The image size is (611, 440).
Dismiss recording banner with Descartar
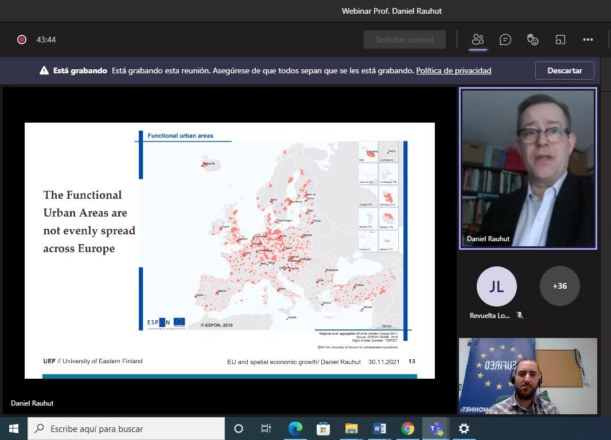pyautogui.click(x=564, y=71)
